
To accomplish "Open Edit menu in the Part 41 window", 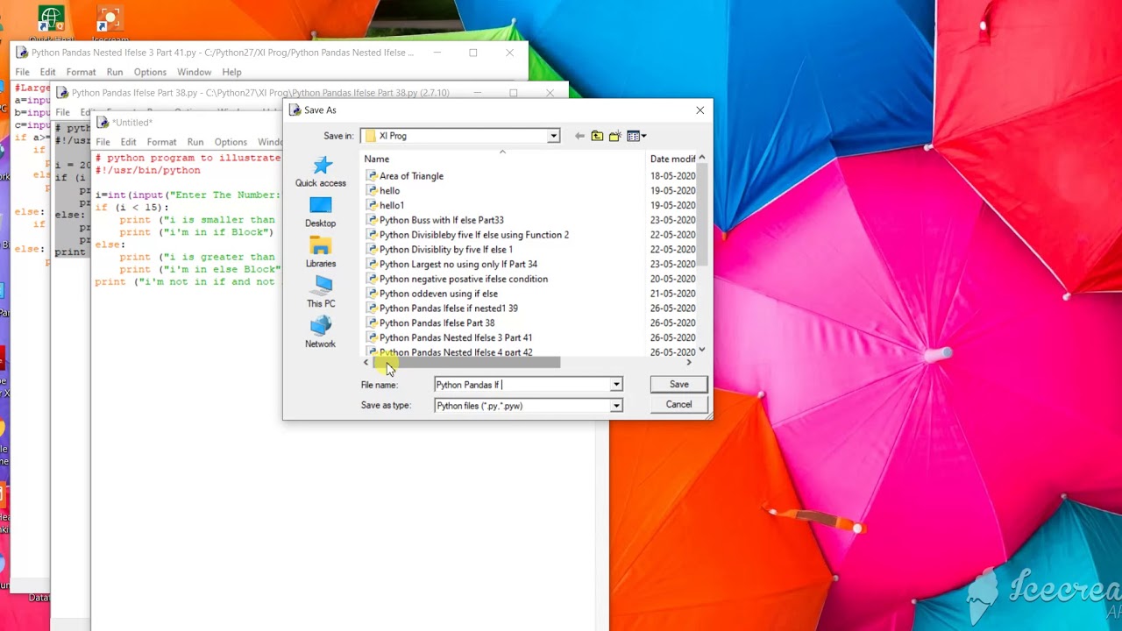I will pyautogui.click(x=48, y=72).
